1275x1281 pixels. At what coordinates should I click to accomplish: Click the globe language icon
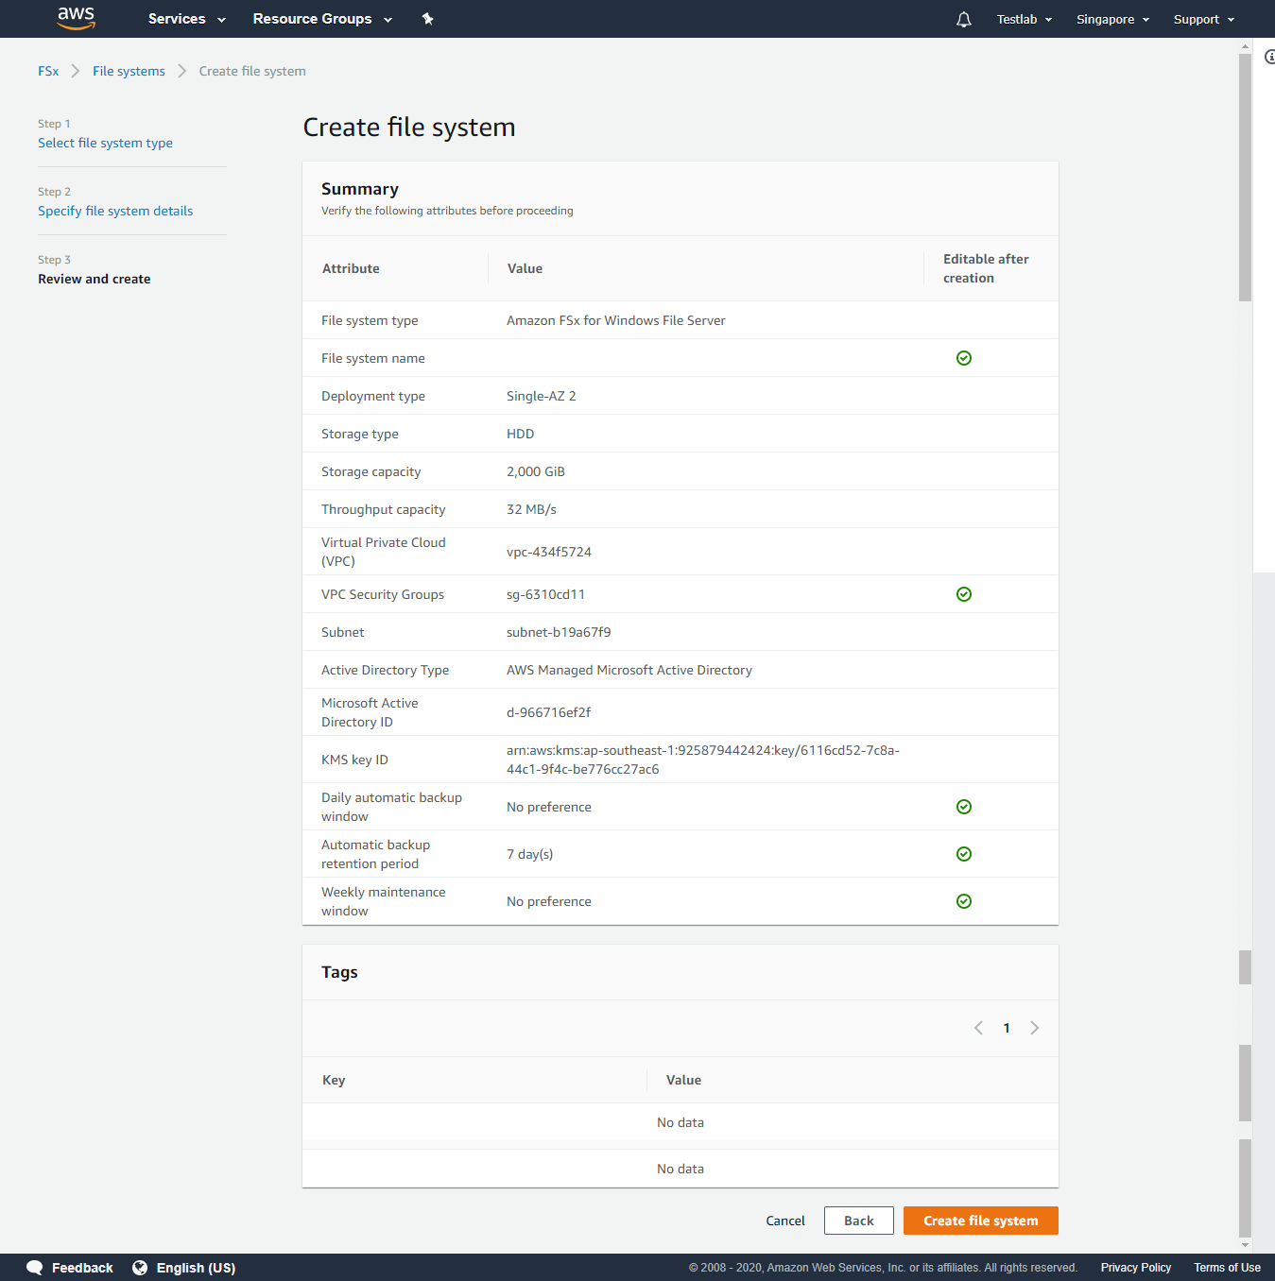pos(140,1268)
